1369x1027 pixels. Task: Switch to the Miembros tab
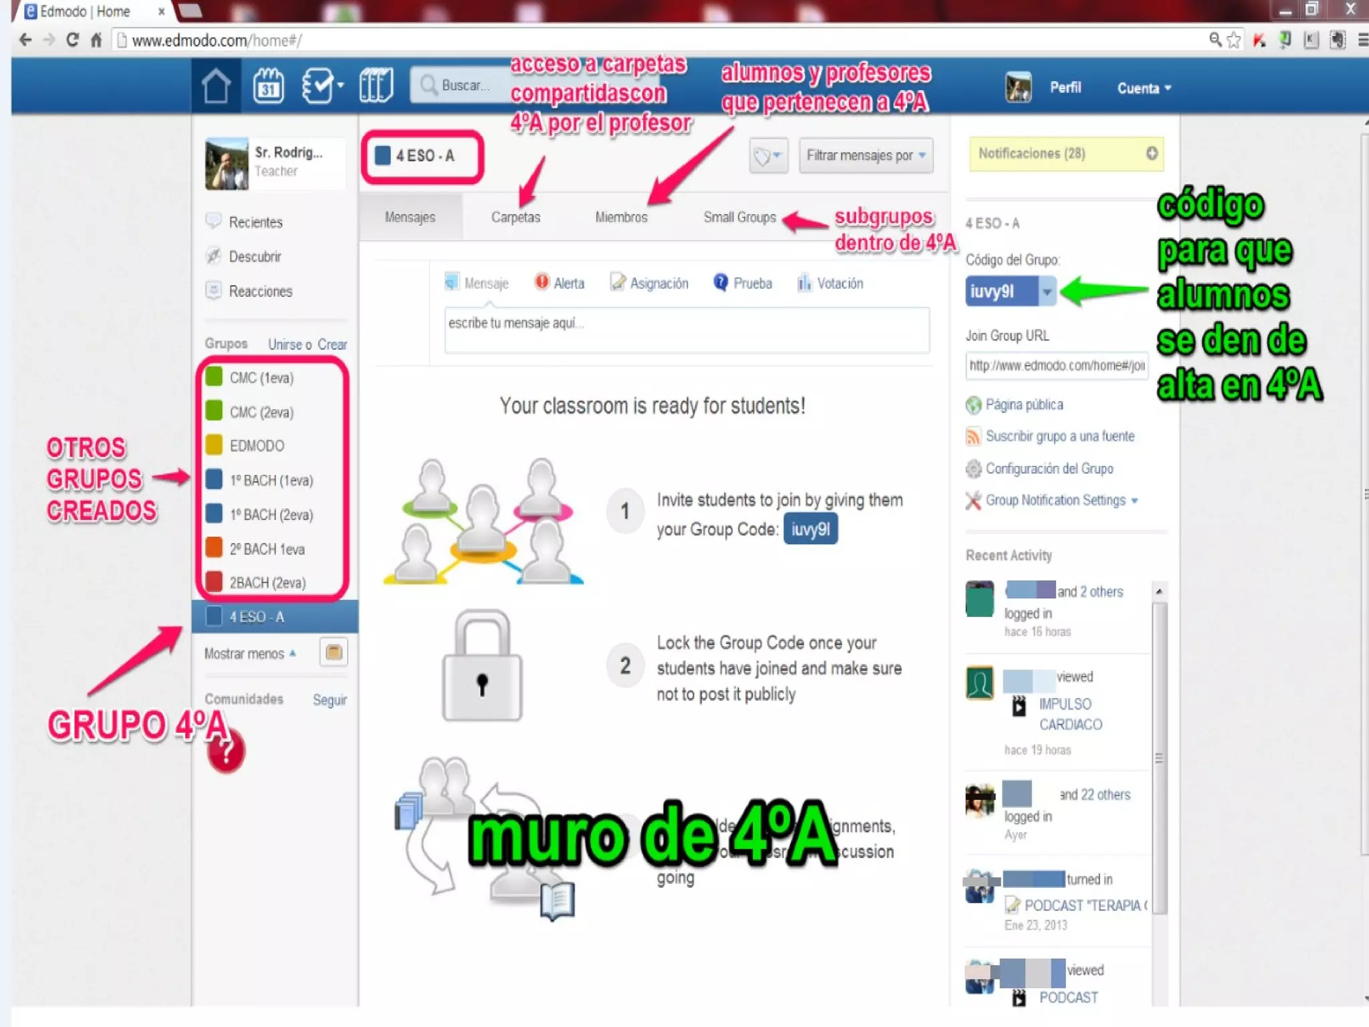621,217
